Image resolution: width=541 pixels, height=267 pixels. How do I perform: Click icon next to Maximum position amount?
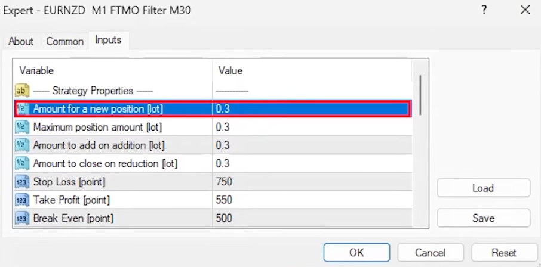(22, 127)
